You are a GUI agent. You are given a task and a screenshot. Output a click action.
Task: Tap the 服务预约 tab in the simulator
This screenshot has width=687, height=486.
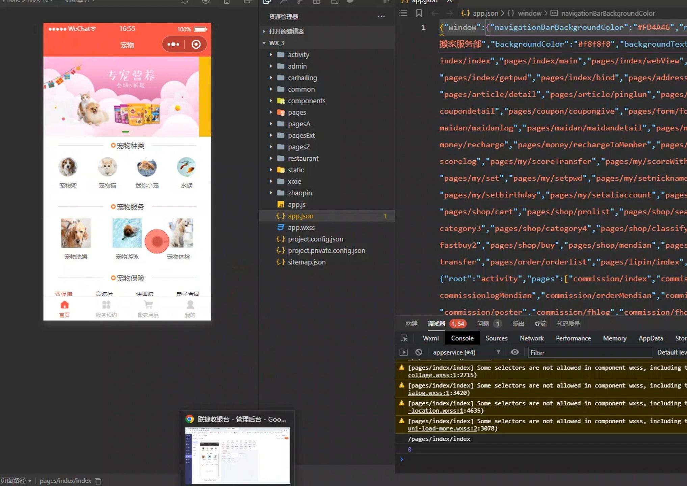pyautogui.click(x=106, y=309)
